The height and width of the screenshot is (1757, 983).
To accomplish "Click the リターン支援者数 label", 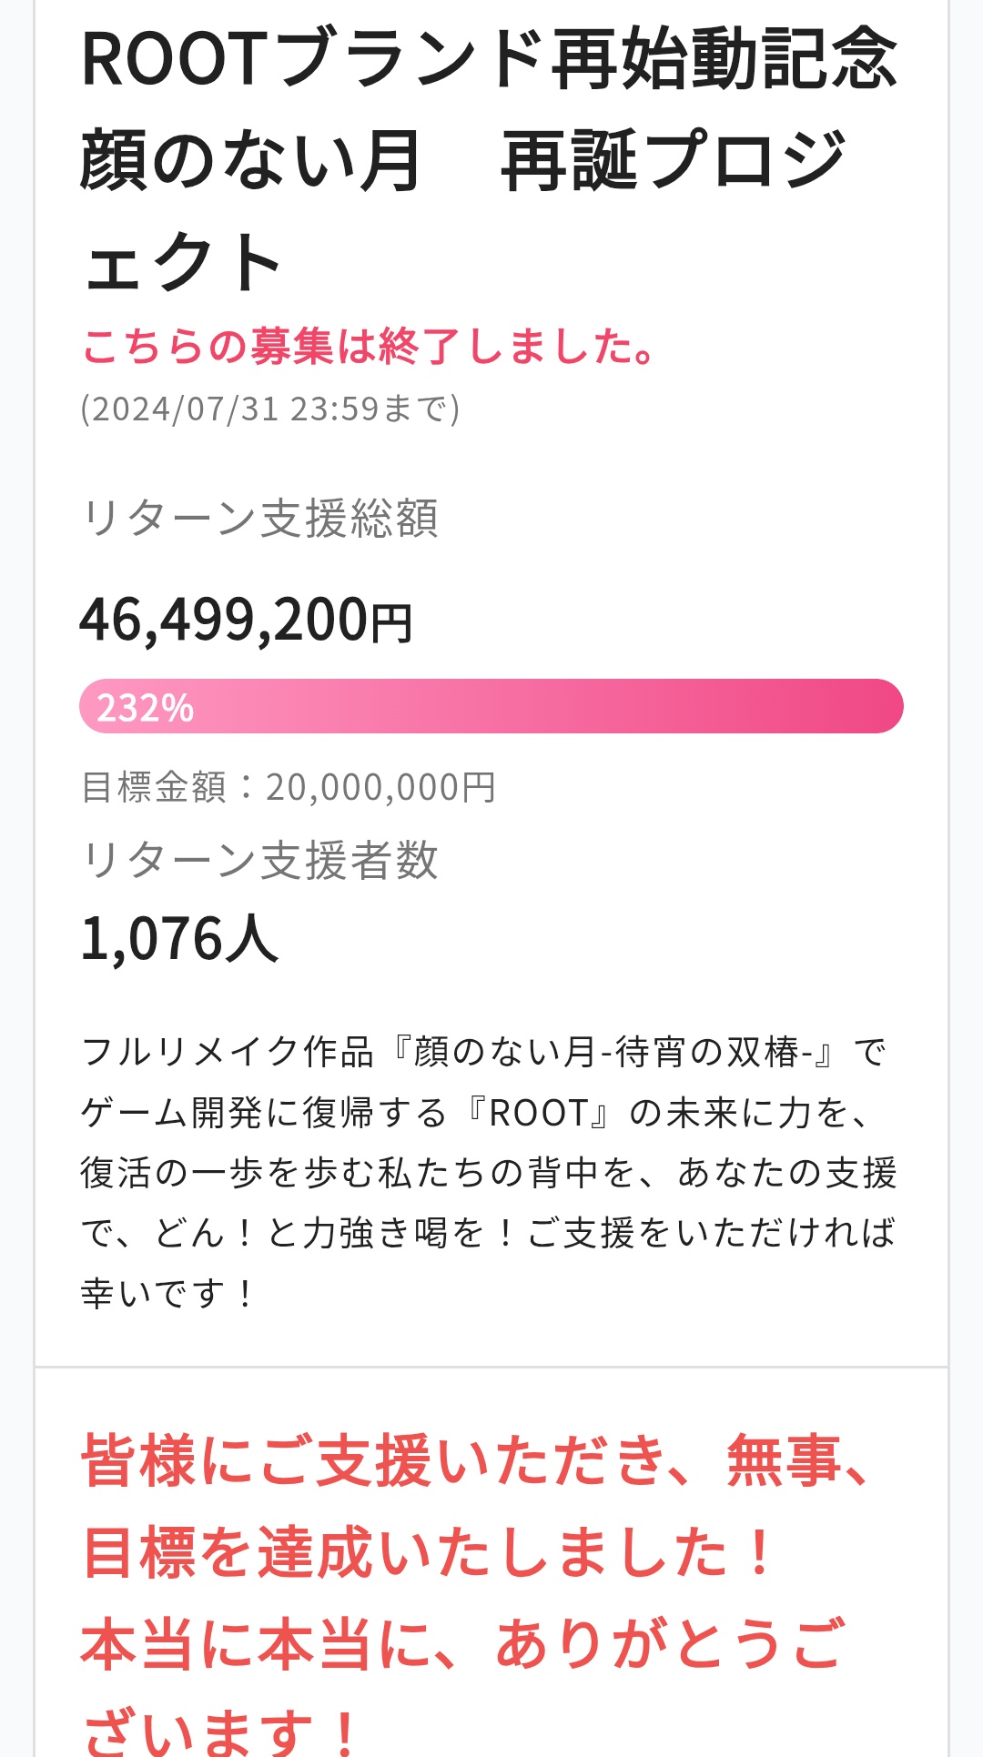I will [260, 860].
